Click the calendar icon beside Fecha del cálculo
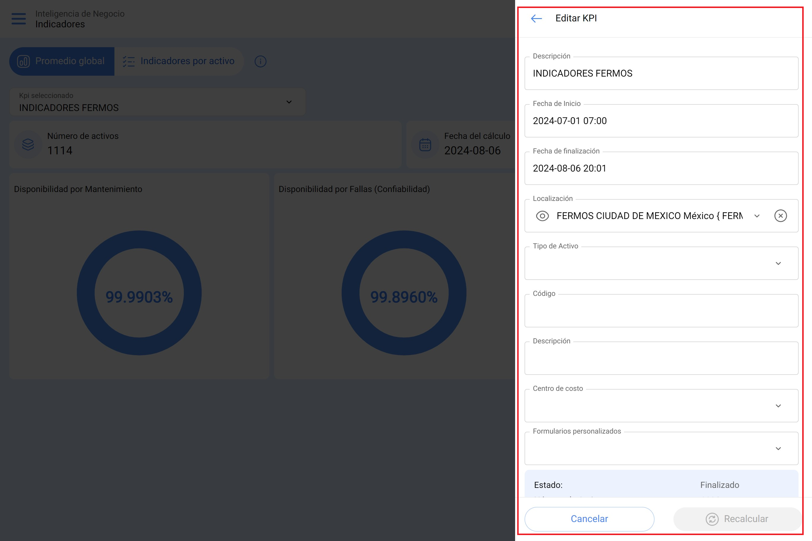Viewport: 812px width, 541px height. point(425,145)
